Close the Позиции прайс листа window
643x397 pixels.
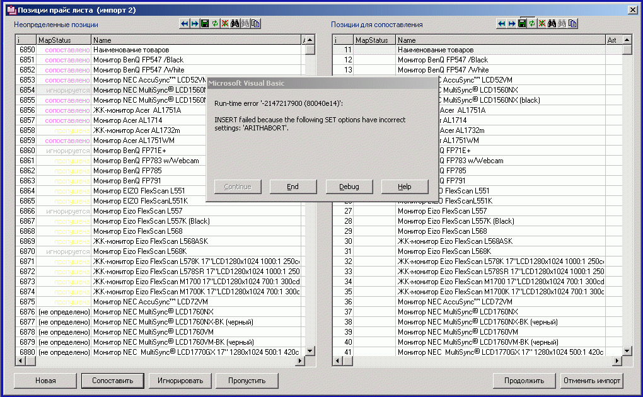(633, 10)
